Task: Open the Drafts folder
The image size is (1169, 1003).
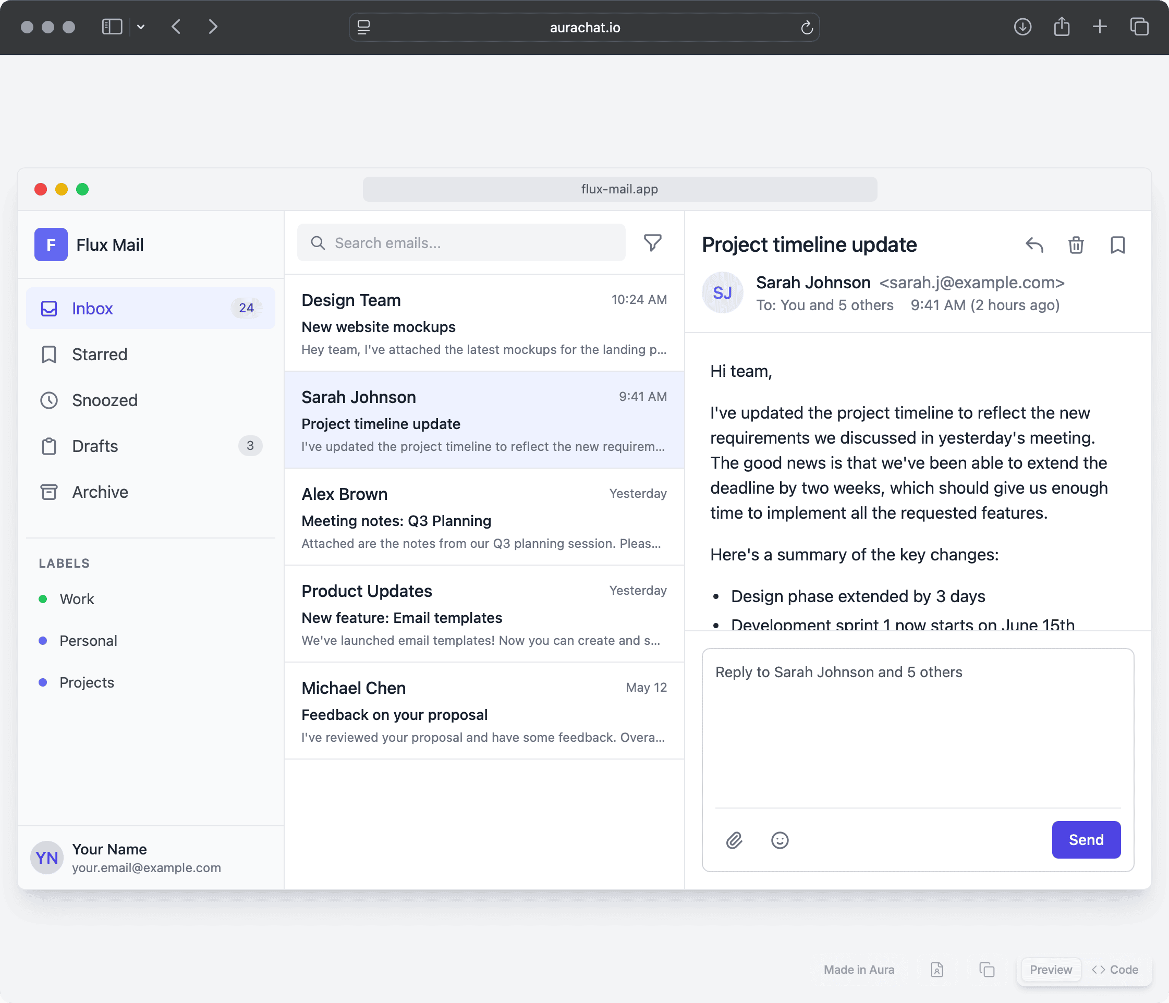Action: tap(95, 446)
